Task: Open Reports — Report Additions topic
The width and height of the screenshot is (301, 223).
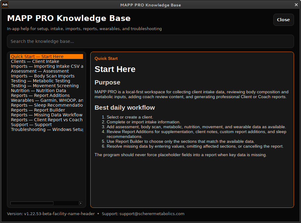Action: pos(47,95)
